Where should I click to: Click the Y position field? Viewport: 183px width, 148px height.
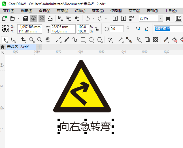click(x=30, y=31)
